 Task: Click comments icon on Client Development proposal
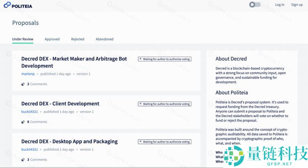(23, 122)
